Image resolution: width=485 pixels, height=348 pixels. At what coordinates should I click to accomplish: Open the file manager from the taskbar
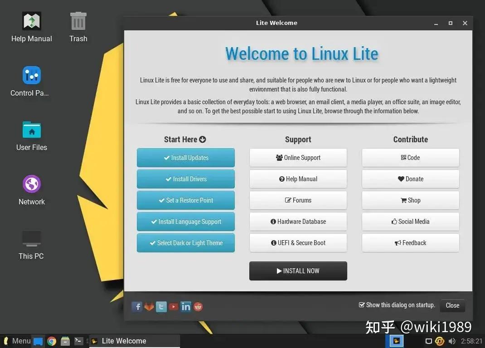(x=65, y=341)
